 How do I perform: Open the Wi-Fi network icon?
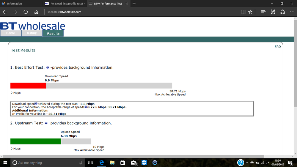point(263,163)
